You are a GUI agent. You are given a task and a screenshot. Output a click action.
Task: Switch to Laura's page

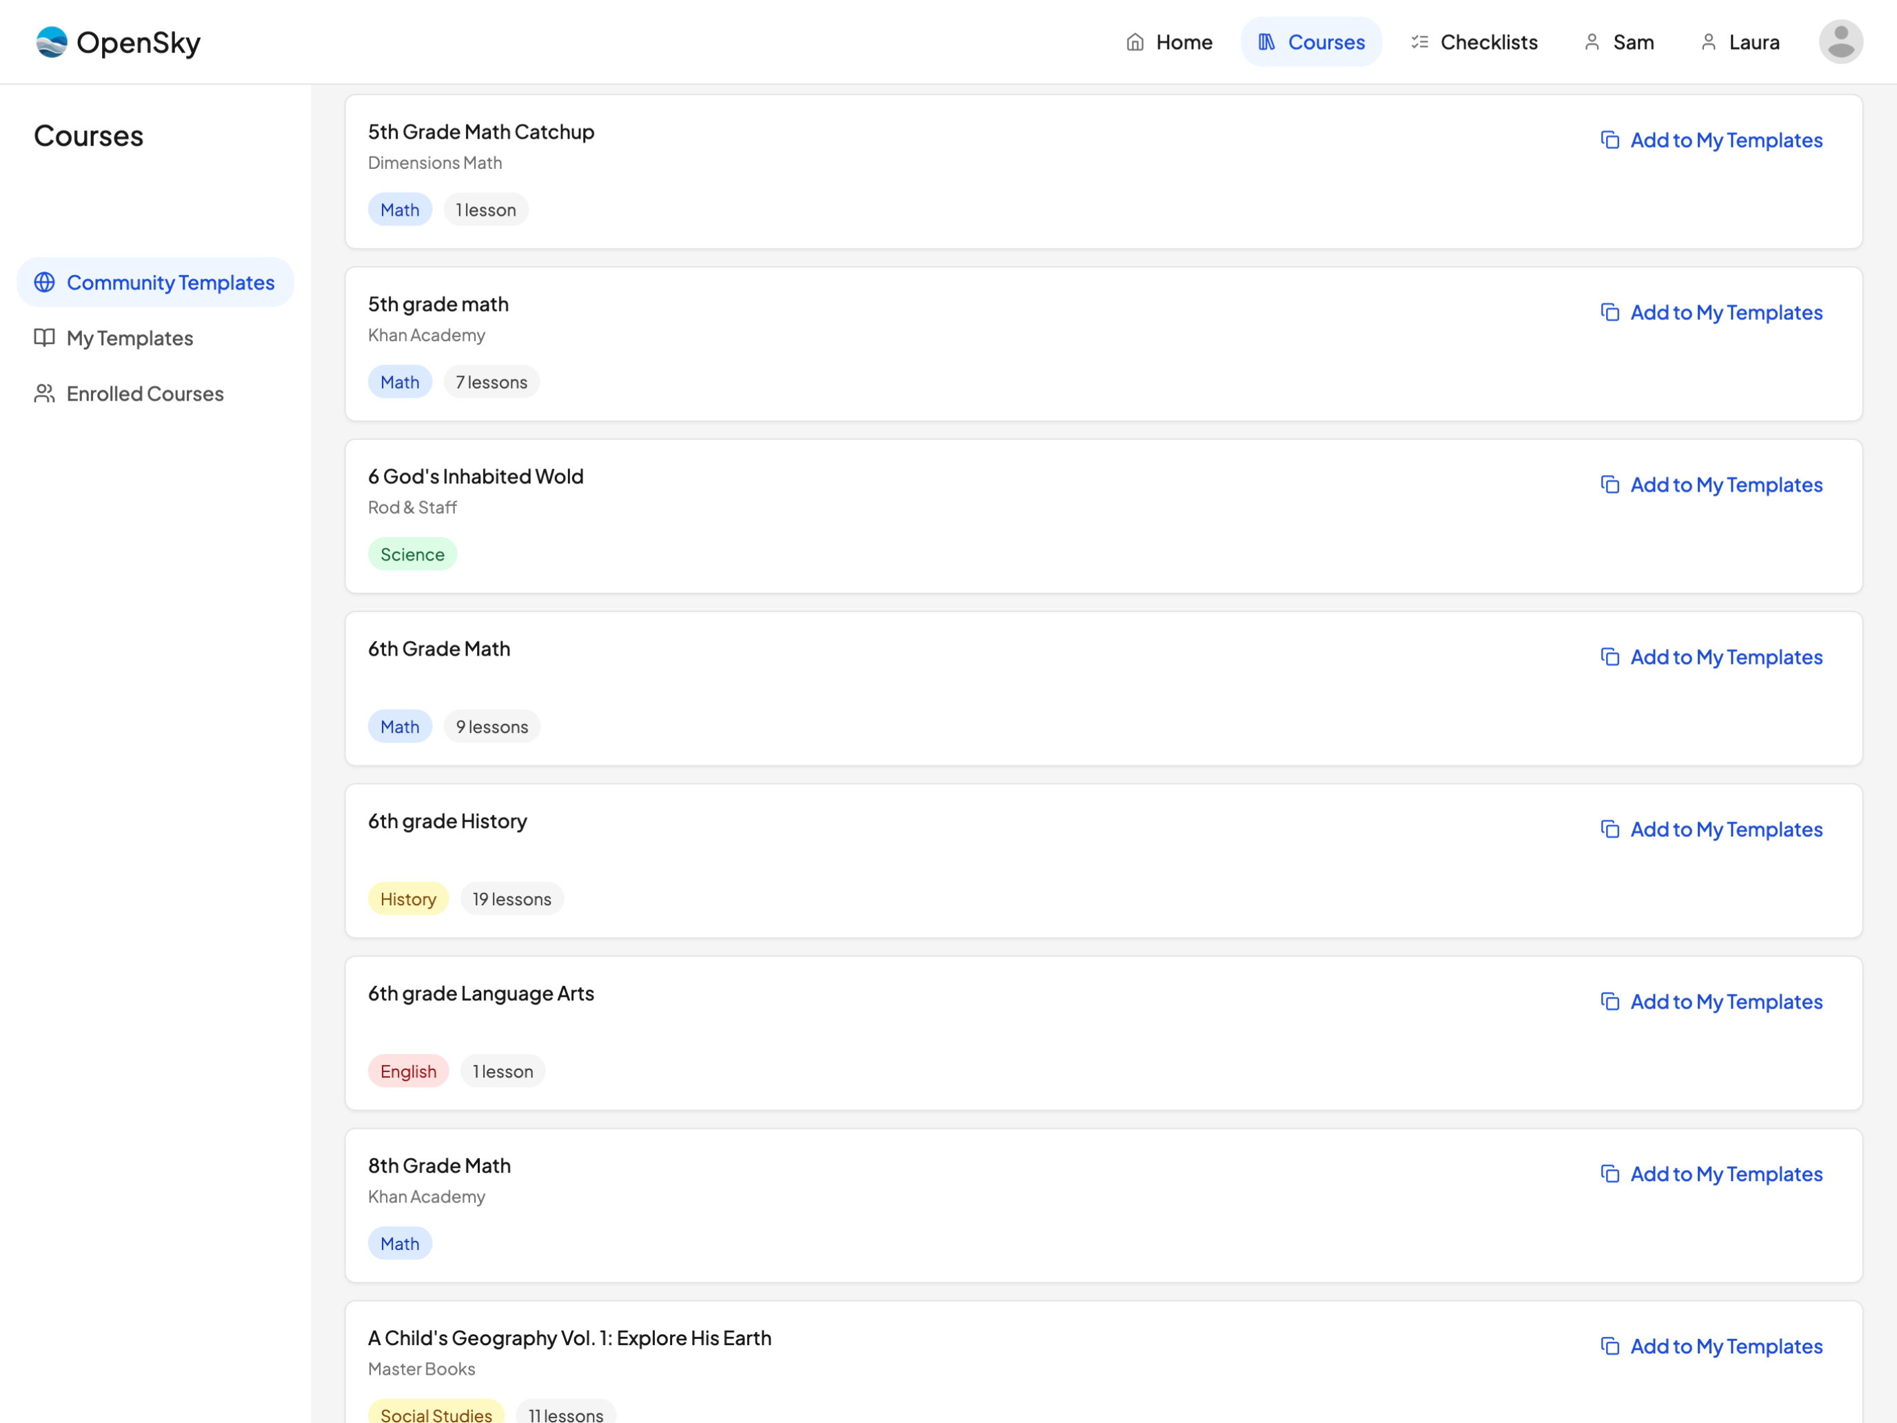pyautogui.click(x=1739, y=42)
